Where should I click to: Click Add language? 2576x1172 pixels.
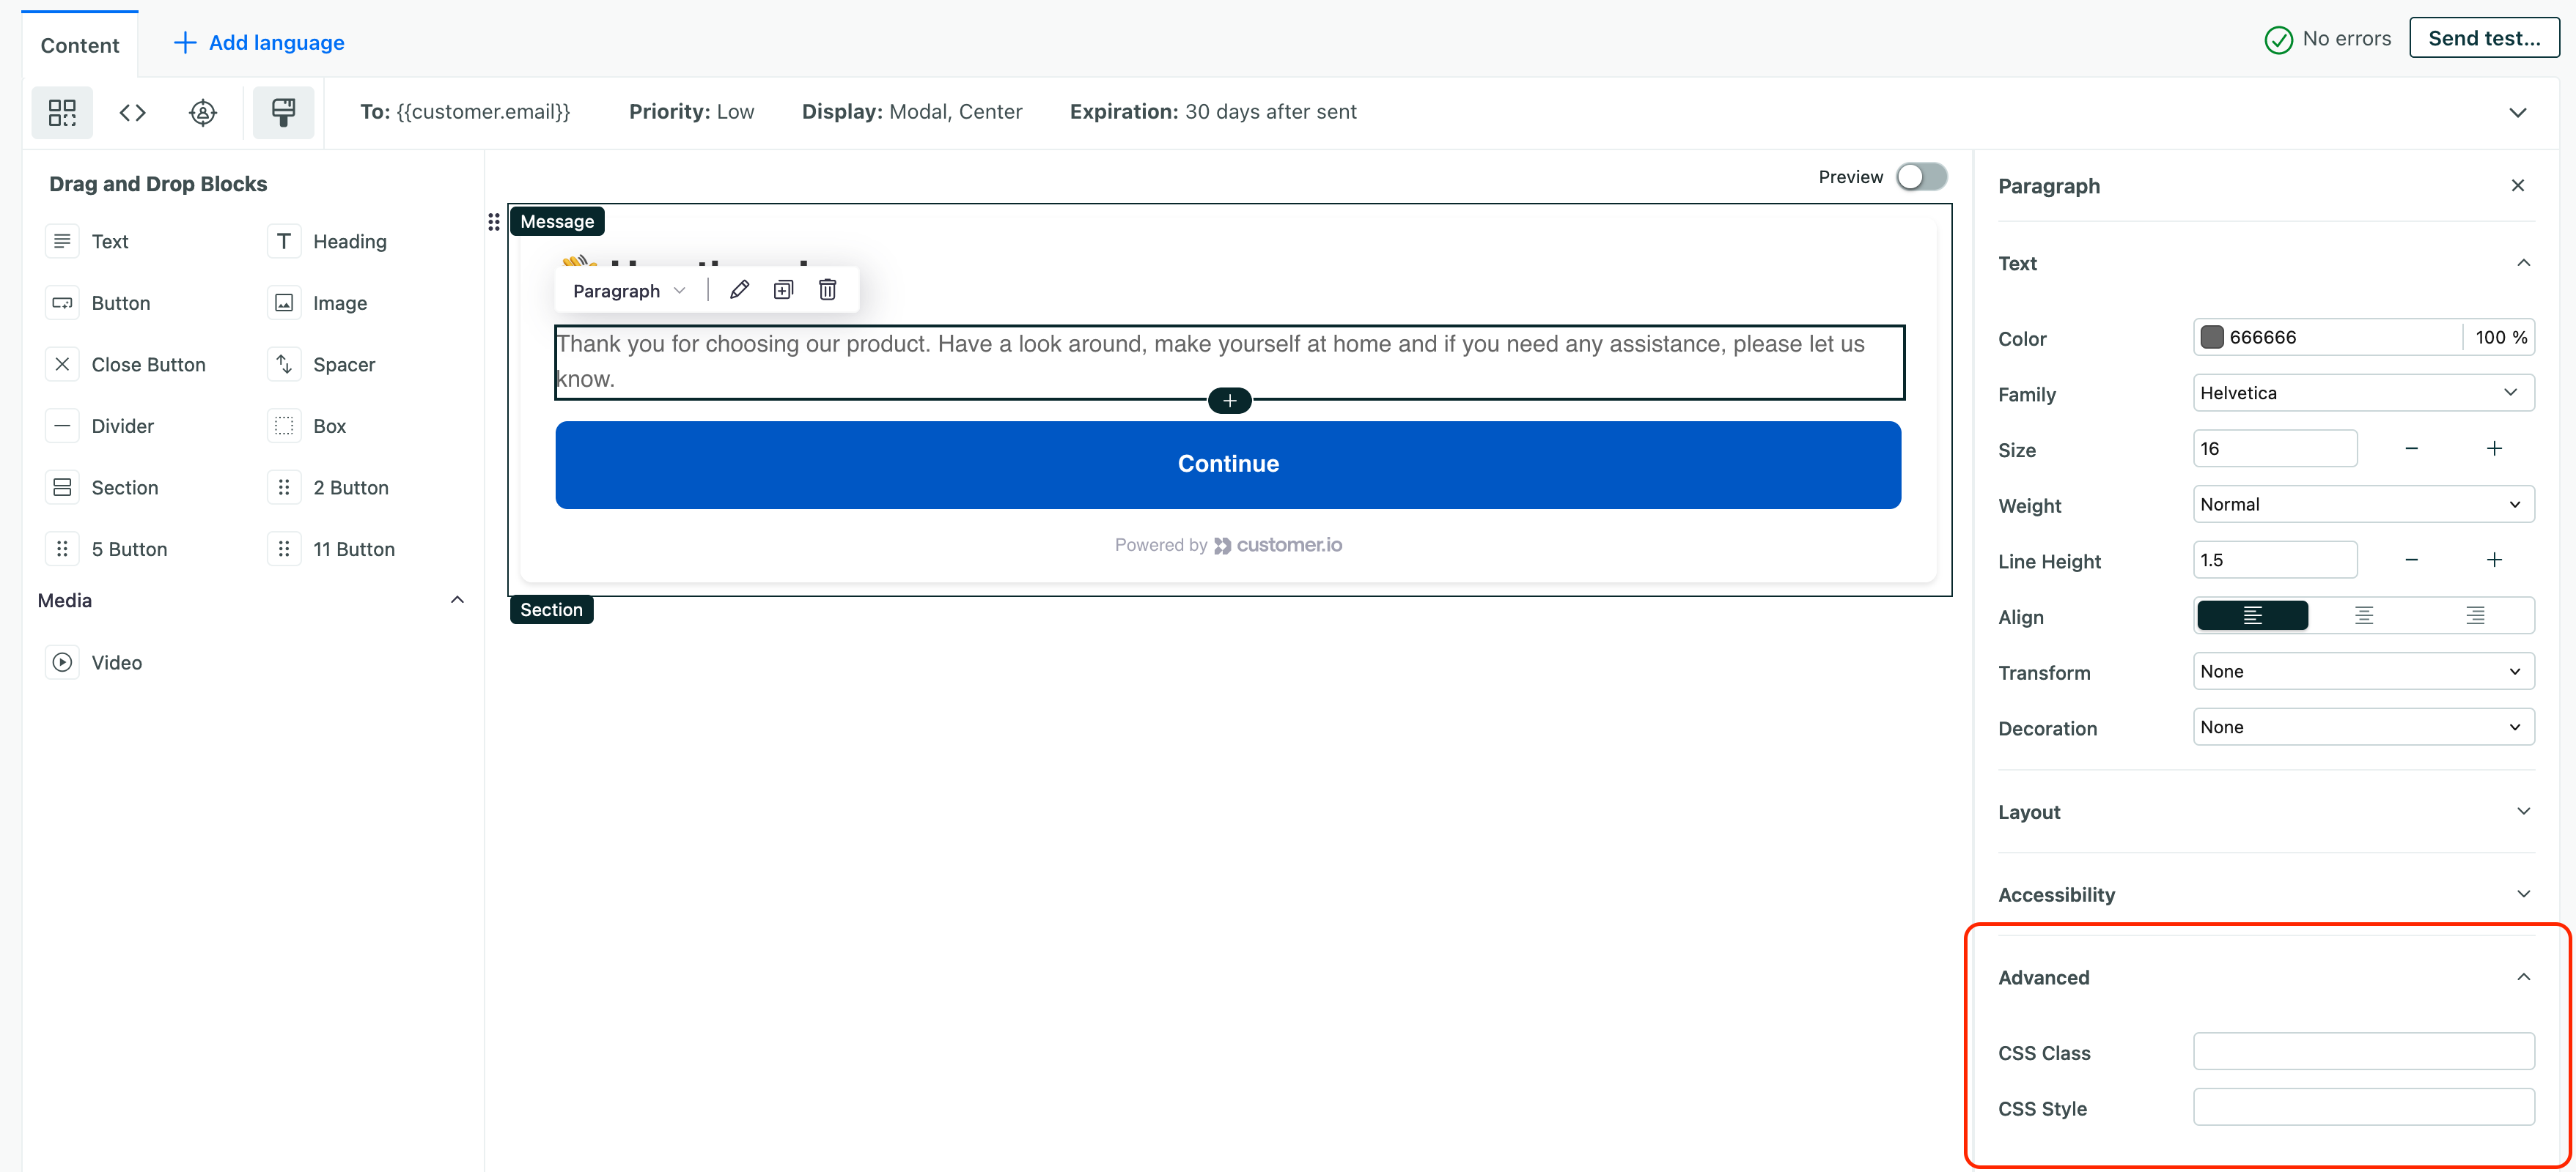click(x=259, y=43)
